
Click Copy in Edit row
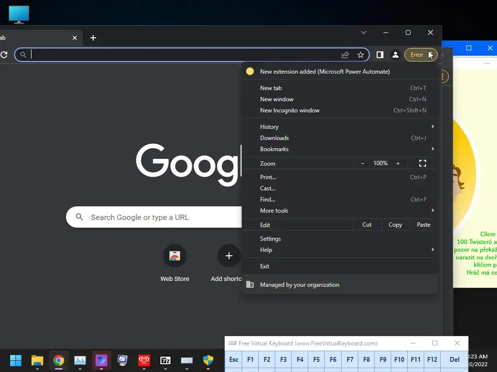395,225
